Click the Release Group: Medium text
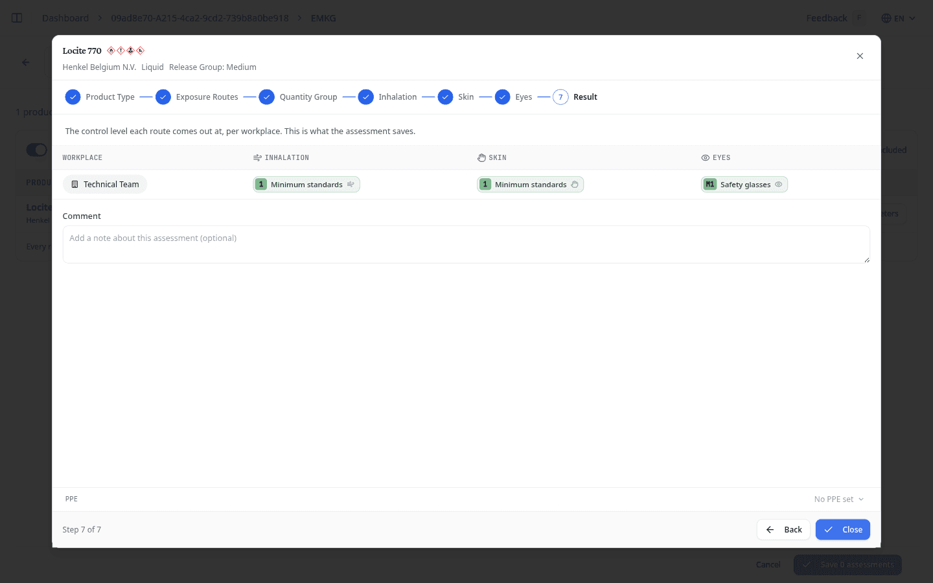 point(213,67)
